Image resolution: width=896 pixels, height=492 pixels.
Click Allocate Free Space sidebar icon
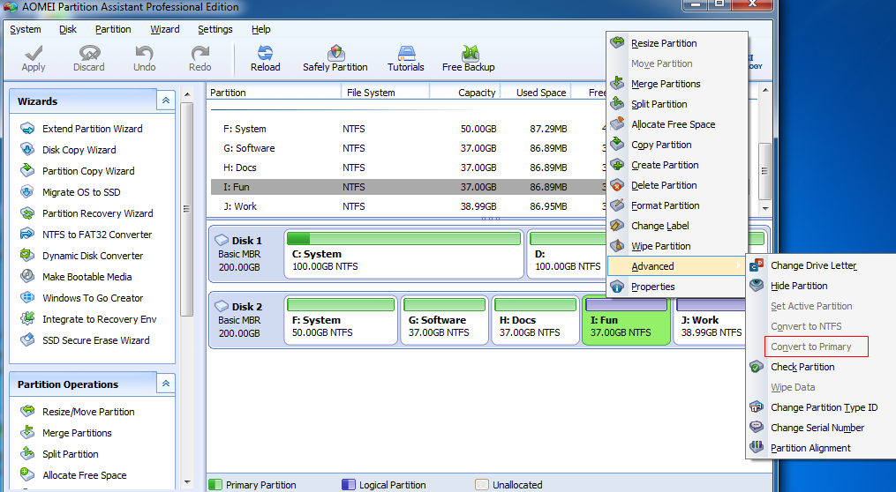(27, 474)
